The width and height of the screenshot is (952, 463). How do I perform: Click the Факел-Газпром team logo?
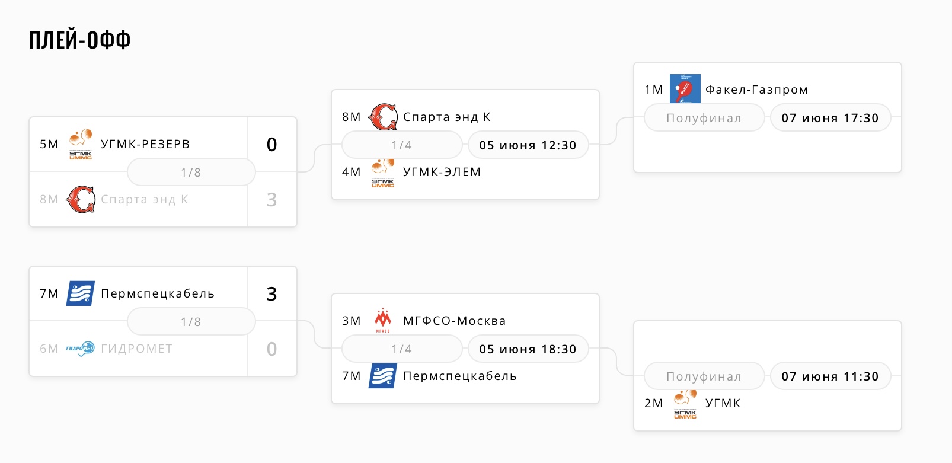685,89
